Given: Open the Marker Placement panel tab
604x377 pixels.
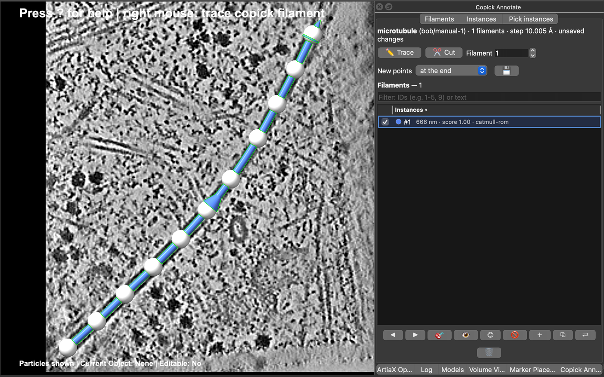Looking at the screenshot, I should [532, 370].
